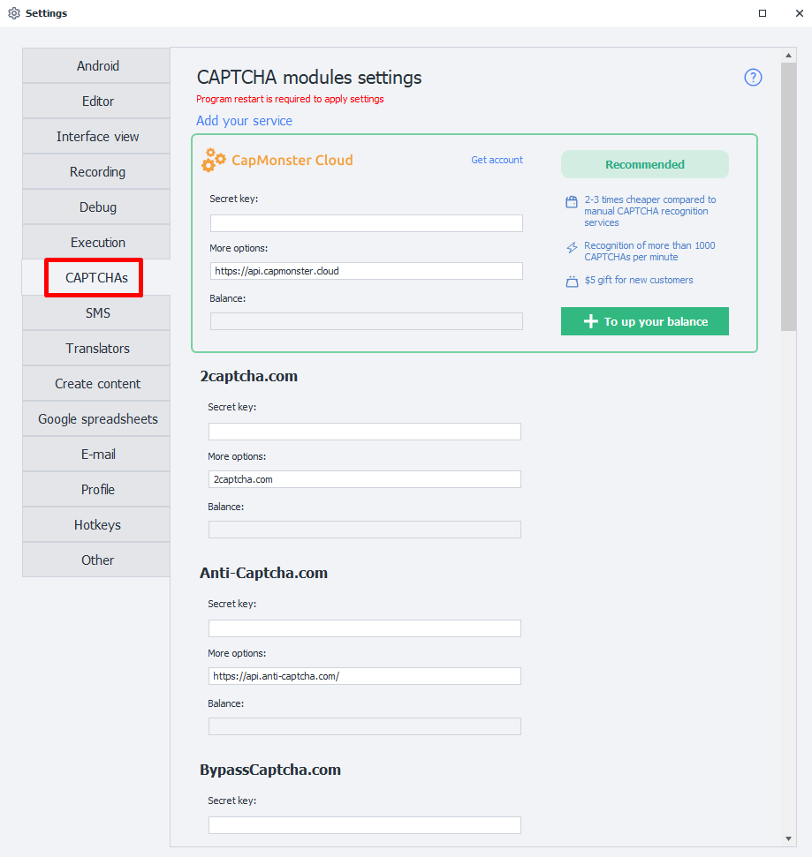
Task: Open the Debug settings tab
Action: click(97, 207)
